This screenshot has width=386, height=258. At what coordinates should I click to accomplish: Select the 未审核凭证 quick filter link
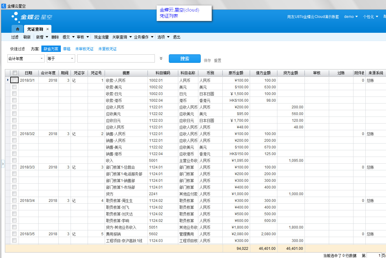(84, 49)
